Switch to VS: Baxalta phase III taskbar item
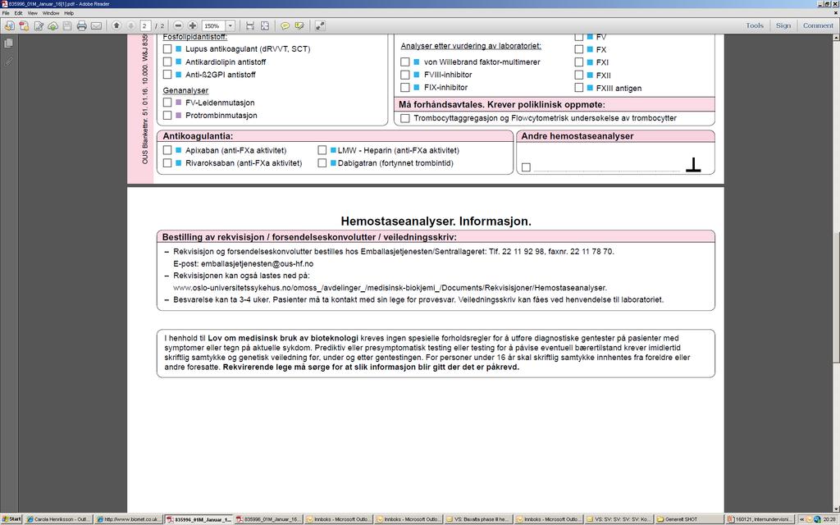Viewport: 840px width, 525px height. (479, 519)
